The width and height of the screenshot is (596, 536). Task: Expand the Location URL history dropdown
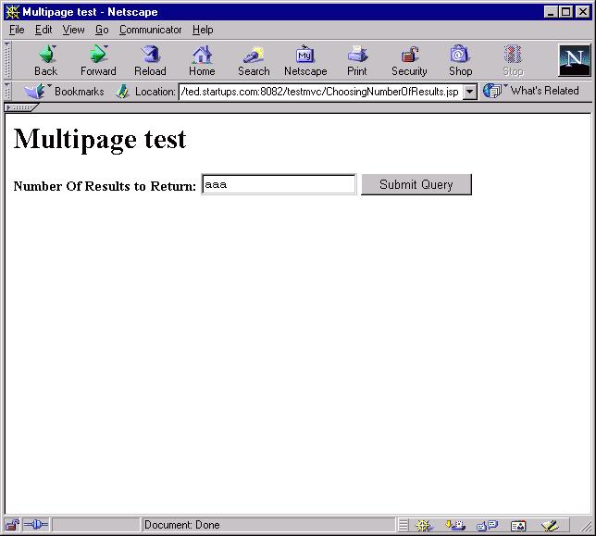click(469, 92)
